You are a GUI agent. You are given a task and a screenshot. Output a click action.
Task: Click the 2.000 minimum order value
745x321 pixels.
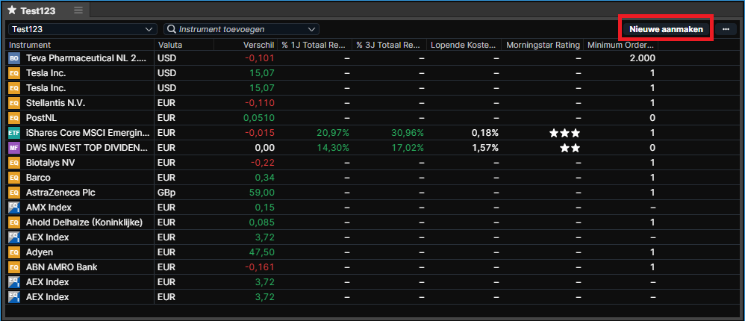(641, 58)
